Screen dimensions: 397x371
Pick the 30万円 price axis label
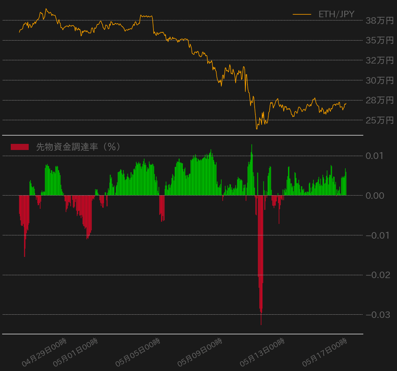click(379, 80)
